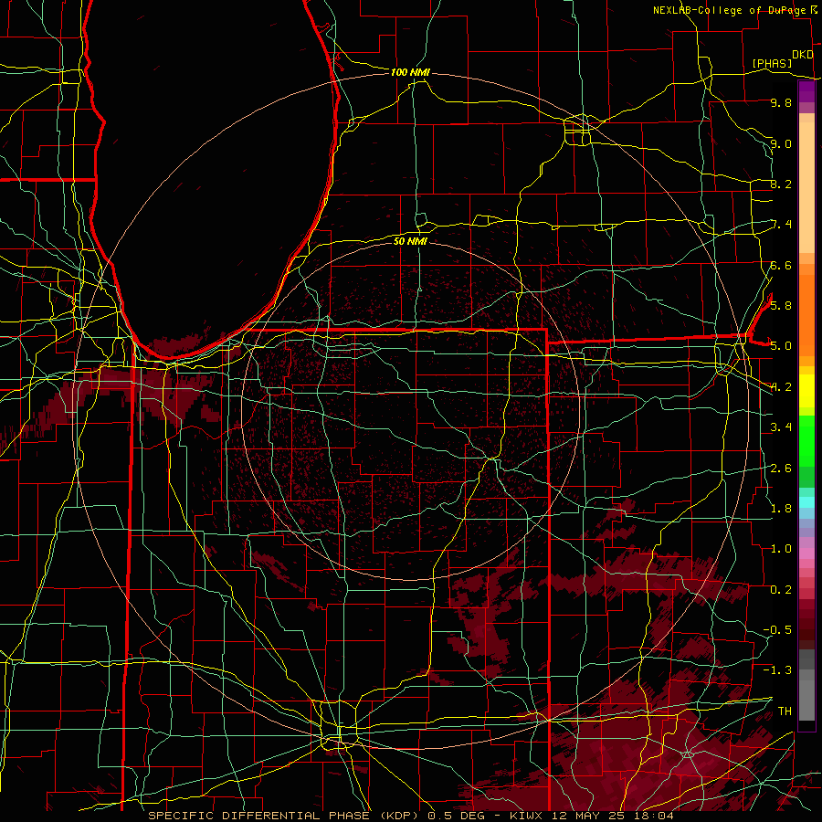Click the 1.0 value on the color scale
822x822 pixels.
[x=781, y=548]
